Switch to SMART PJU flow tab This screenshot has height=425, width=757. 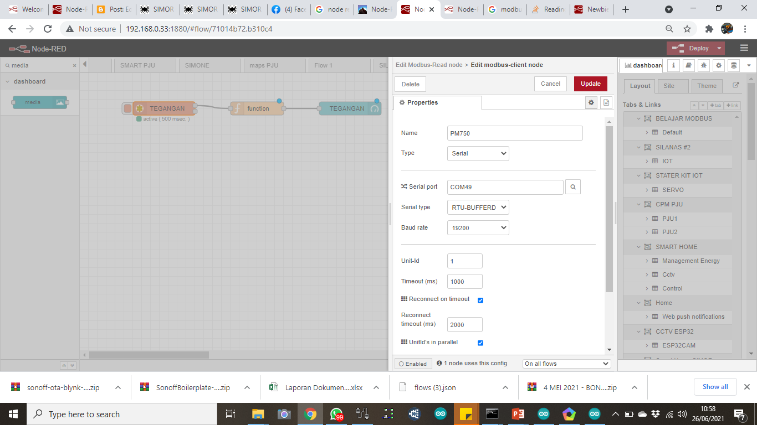[x=145, y=65]
